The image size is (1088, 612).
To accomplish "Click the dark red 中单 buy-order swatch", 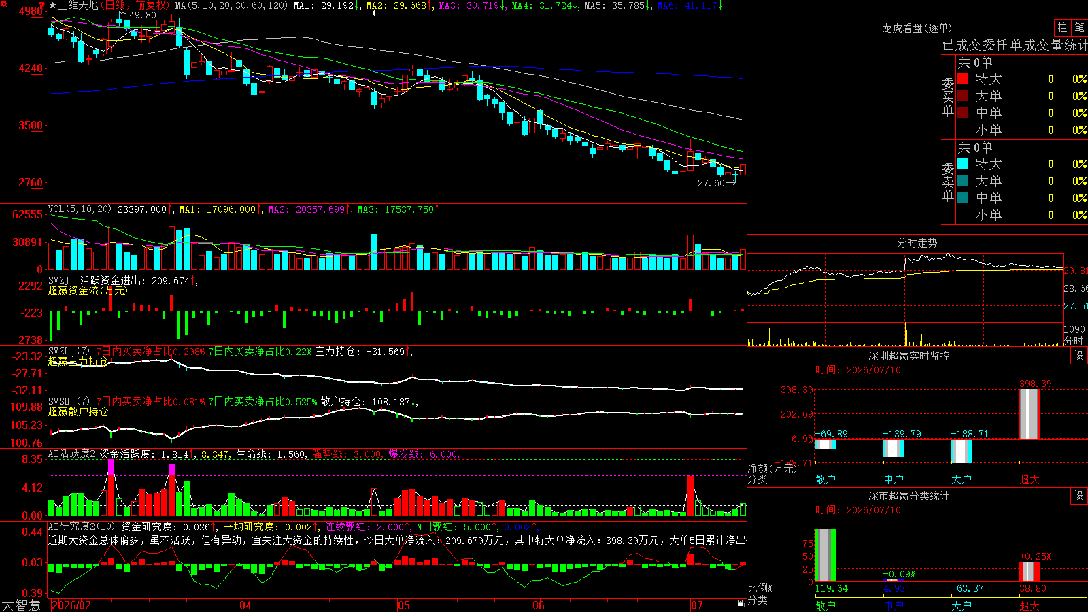I will (963, 113).
